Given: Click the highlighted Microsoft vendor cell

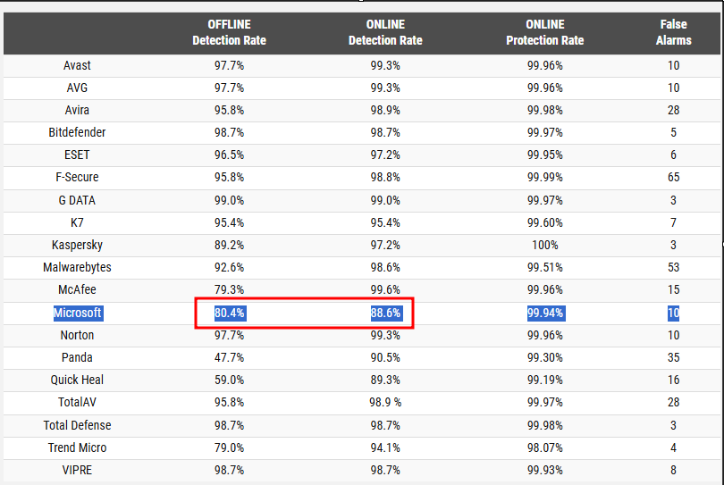Looking at the screenshot, I should [78, 313].
